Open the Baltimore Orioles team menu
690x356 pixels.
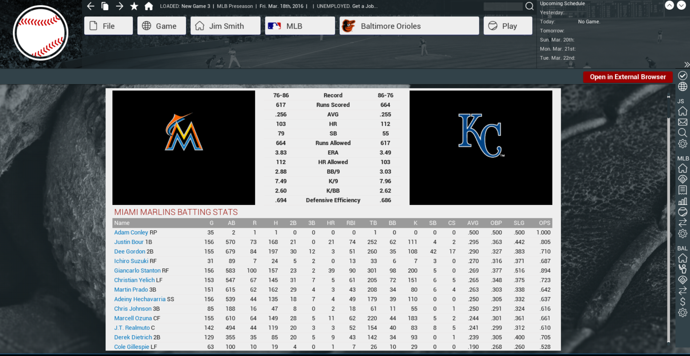click(x=409, y=26)
